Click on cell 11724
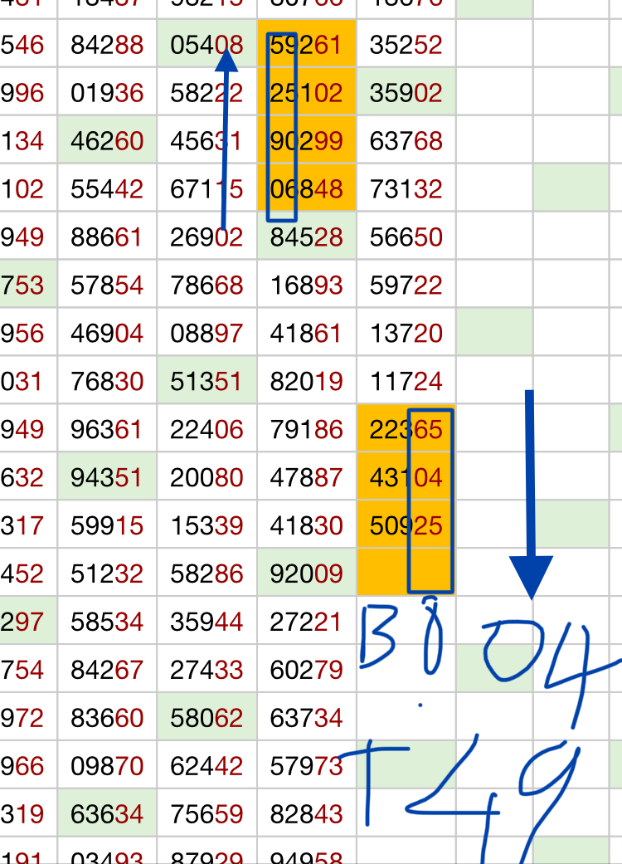622x864 pixels. 406,379
